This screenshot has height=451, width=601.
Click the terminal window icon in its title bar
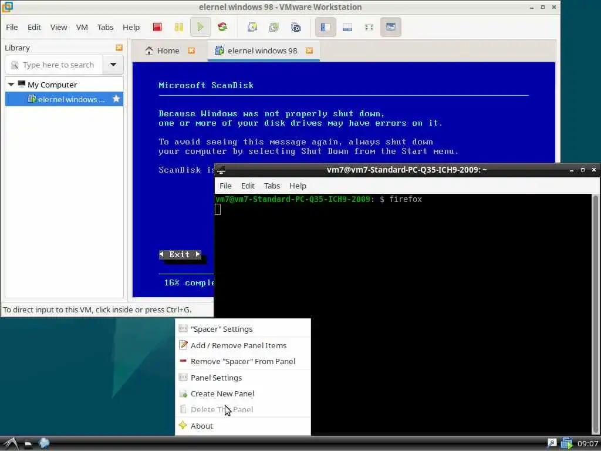pyautogui.click(x=221, y=170)
